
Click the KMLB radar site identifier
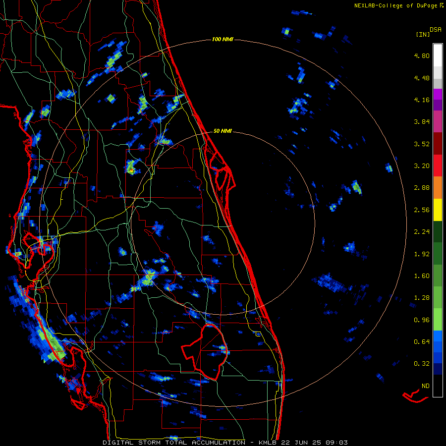[x=268, y=443]
